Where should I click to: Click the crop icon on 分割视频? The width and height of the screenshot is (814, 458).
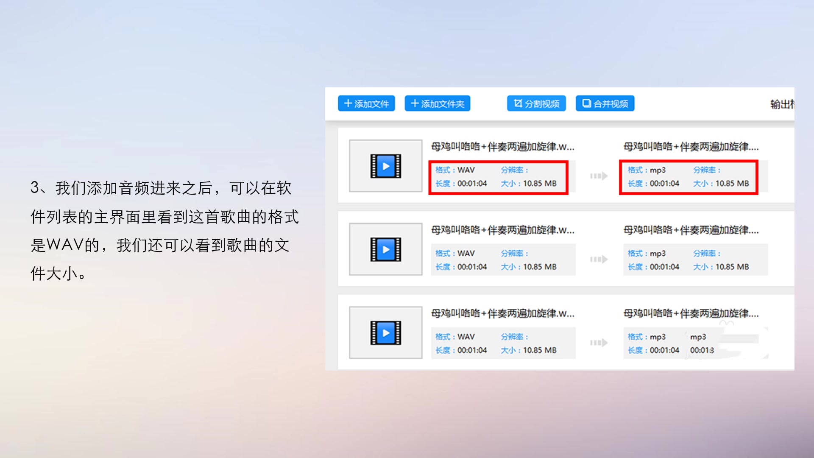[518, 103]
